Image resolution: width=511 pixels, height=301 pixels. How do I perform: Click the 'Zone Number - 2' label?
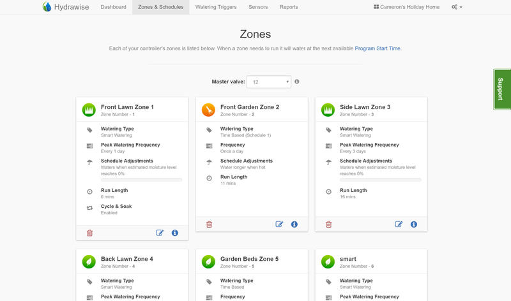pyautogui.click(x=237, y=115)
